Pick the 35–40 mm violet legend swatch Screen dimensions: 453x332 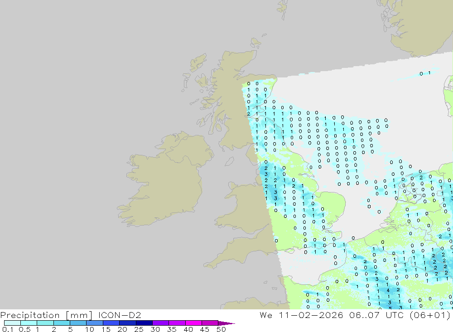pos(177,323)
